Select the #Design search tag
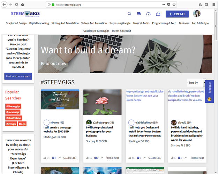 point(11,124)
